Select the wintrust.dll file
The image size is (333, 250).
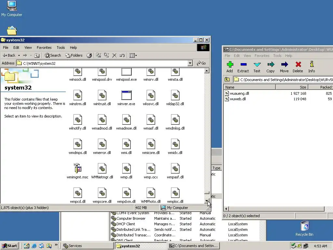coord(102,98)
